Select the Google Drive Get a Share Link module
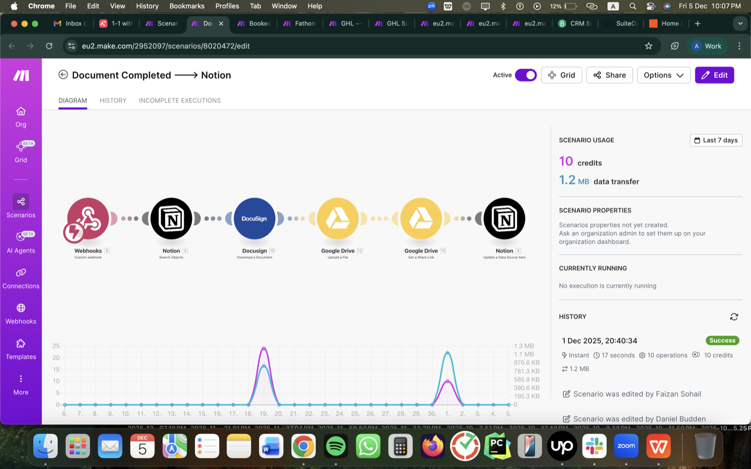The width and height of the screenshot is (751, 469). (x=421, y=219)
